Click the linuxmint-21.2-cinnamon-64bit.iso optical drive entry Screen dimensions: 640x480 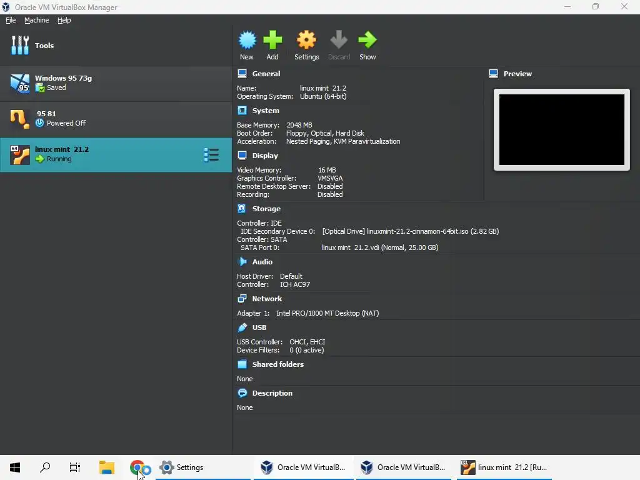(x=410, y=231)
